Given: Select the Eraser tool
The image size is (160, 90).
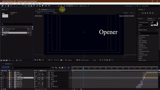Looking at the screenshot, I should (42, 6).
